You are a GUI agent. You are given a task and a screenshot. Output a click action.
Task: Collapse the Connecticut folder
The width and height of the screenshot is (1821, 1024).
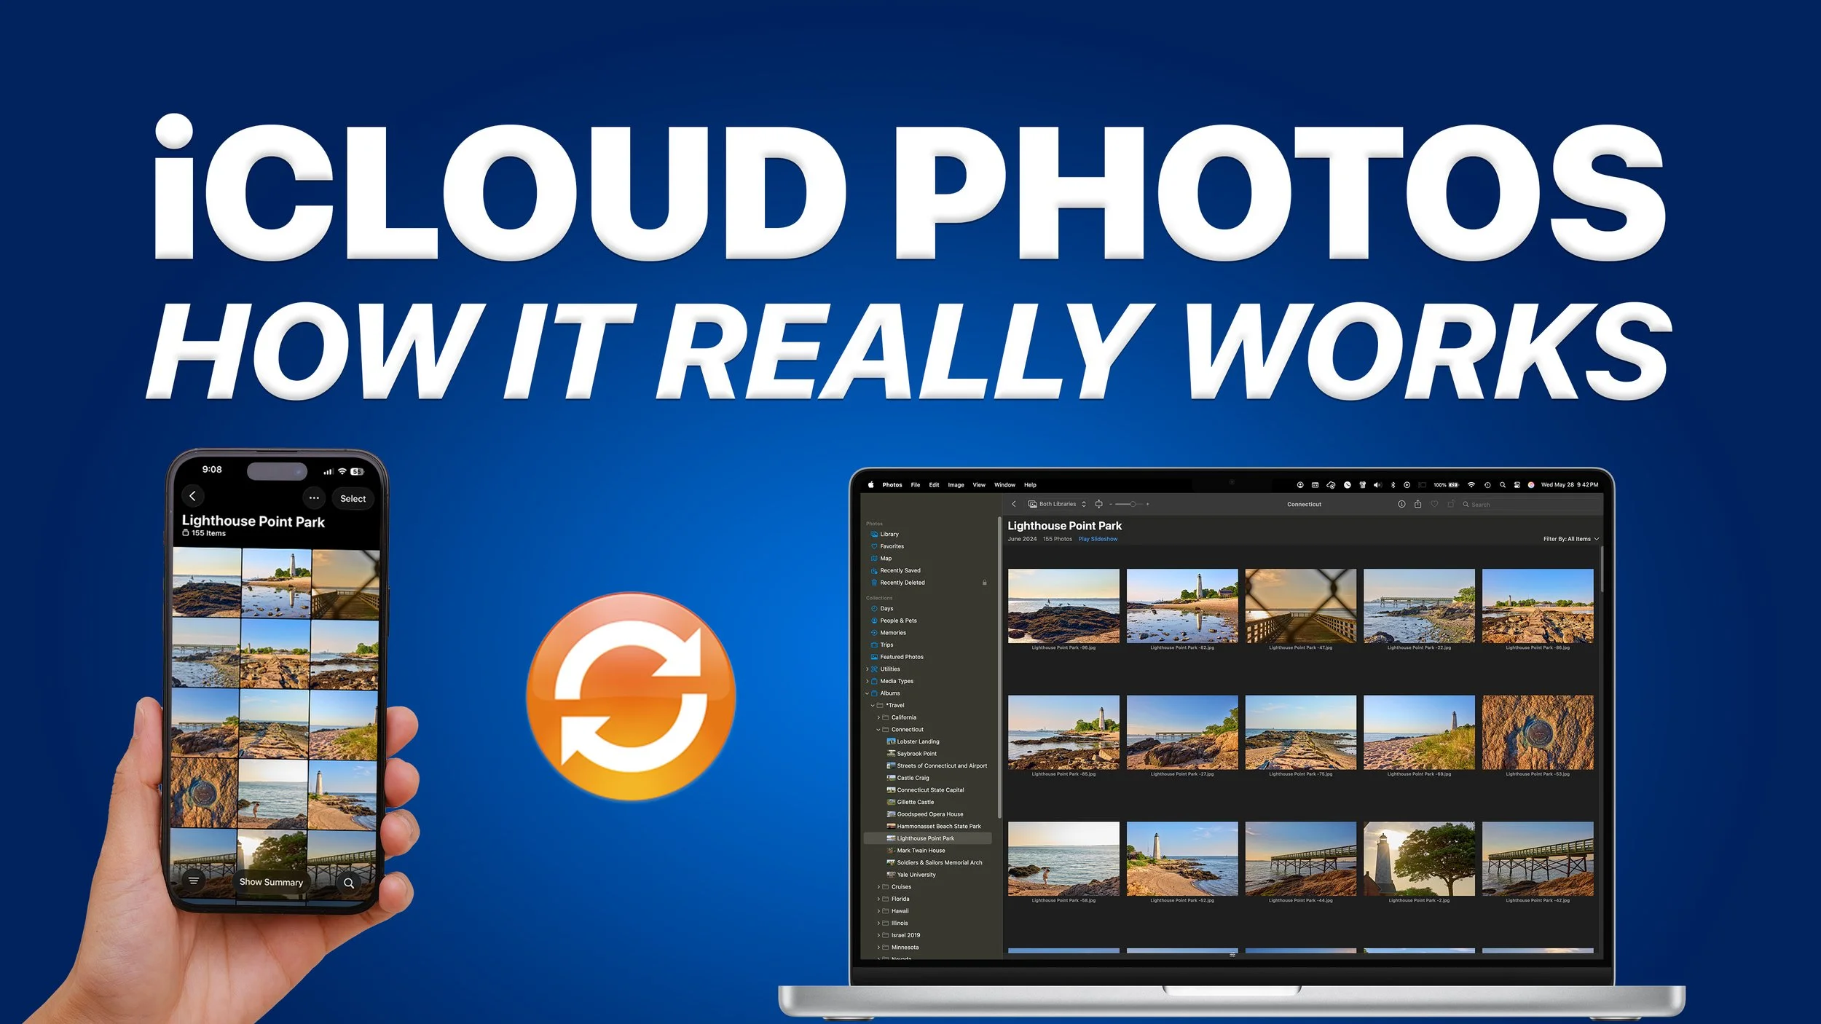coord(878,730)
